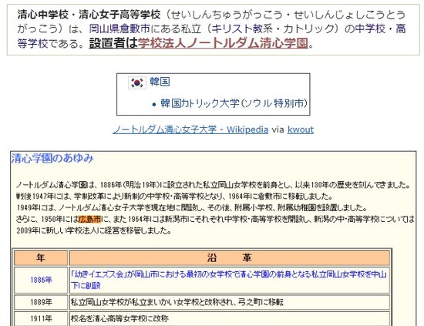Click 校名を清心高等女学校に改称 text

click(119, 319)
